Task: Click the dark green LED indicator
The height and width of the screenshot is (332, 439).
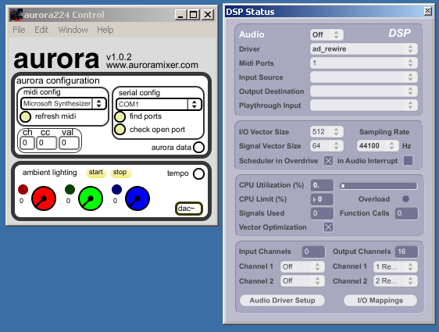Action: click(70, 190)
